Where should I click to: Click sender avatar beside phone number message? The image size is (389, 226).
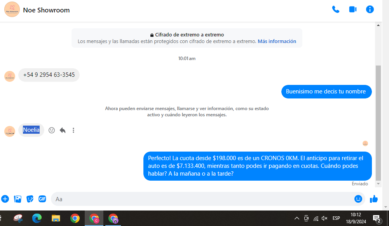coord(10,76)
